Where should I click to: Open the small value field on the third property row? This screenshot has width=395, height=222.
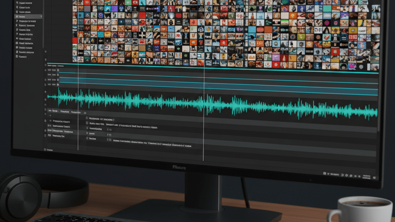coord(110,129)
